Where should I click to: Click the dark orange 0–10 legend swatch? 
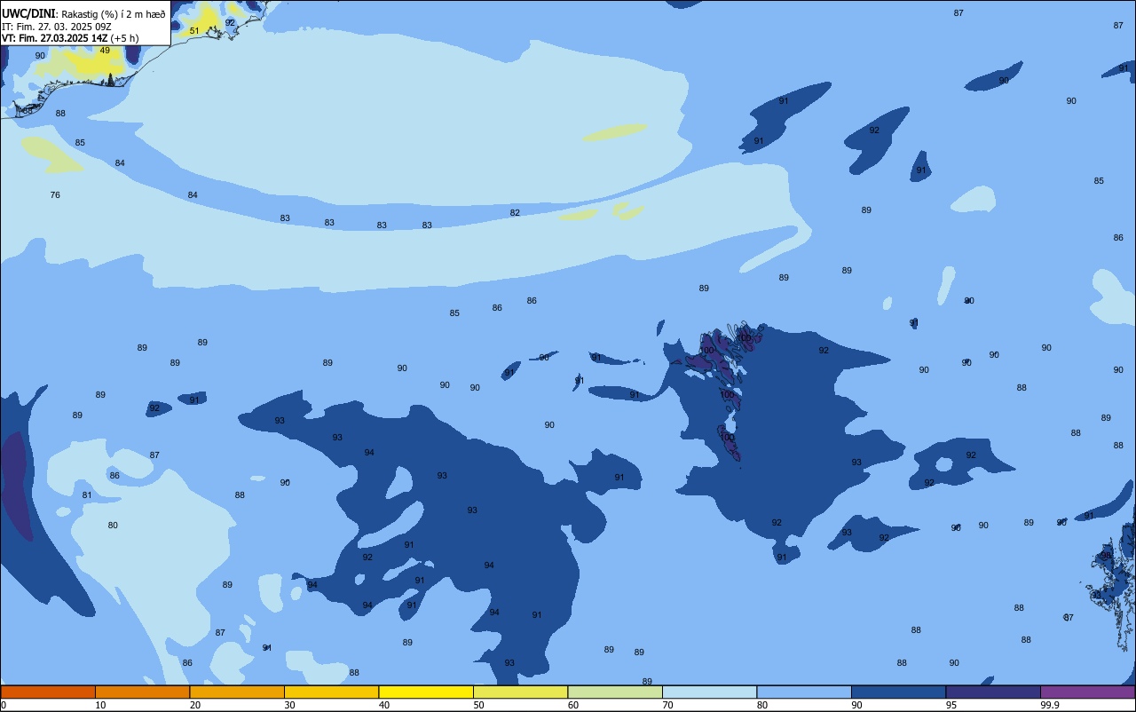click(x=48, y=692)
